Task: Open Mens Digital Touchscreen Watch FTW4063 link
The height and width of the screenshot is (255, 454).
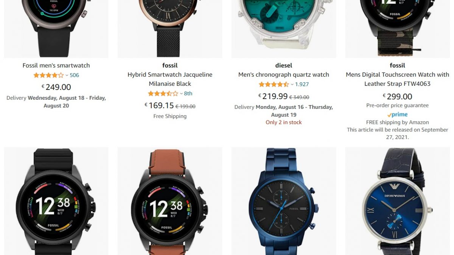Action: point(397,79)
